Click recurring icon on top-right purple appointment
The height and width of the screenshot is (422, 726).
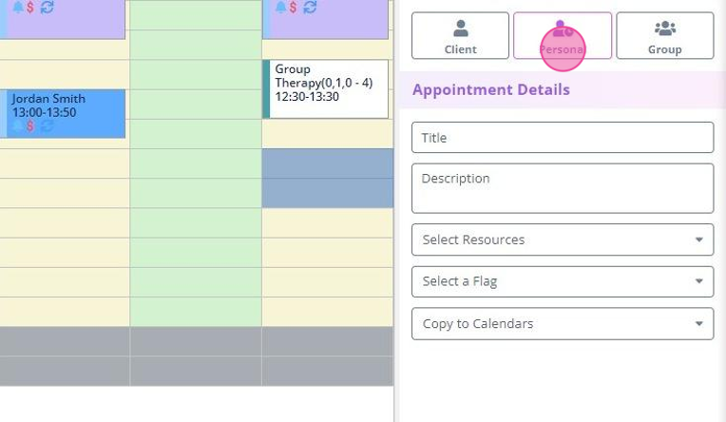click(309, 8)
